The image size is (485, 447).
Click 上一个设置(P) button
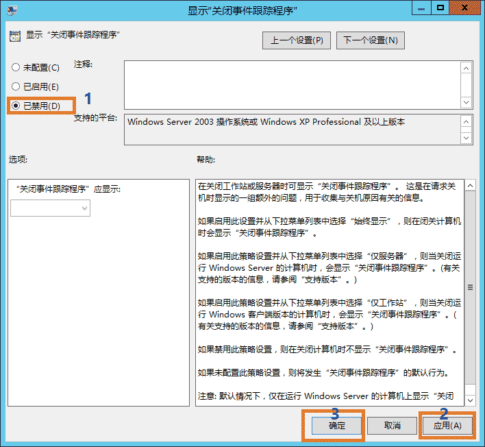pyautogui.click(x=297, y=40)
